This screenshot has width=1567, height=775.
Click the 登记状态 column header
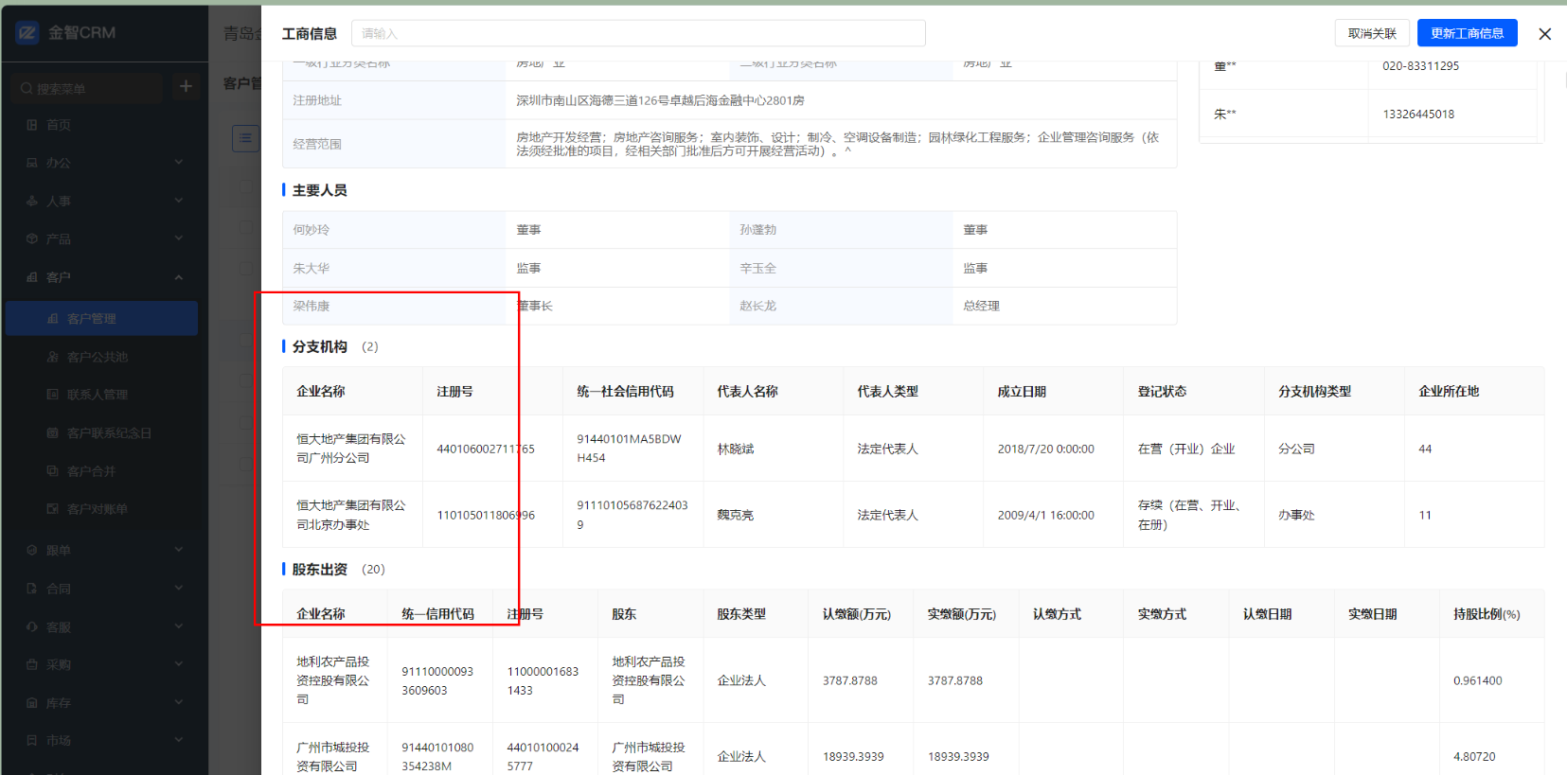(1162, 391)
